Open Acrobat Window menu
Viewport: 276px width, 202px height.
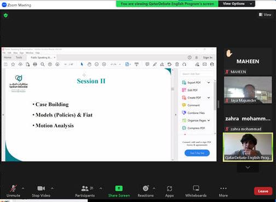(30, 53)
